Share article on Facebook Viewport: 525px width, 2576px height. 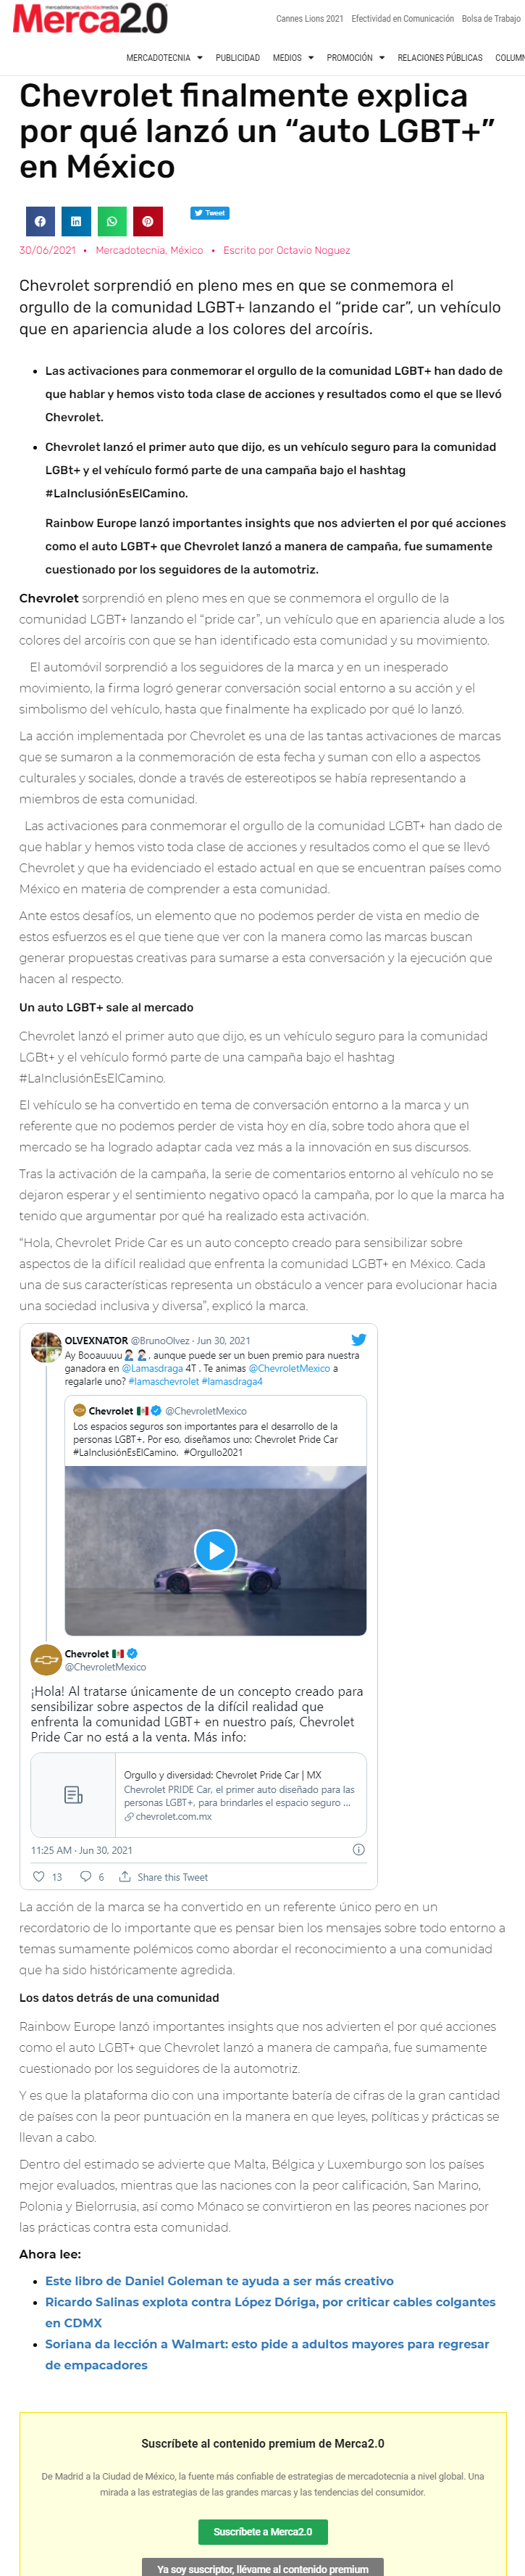tap(41, 221)
